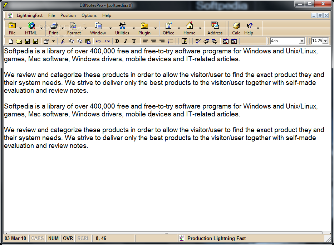Click the Print printer icon
Viewport: 334px width, 245px height.
coord(54,26)
